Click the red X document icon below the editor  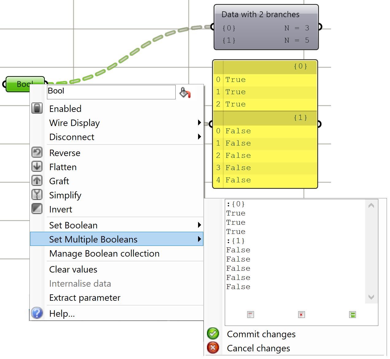301,315
